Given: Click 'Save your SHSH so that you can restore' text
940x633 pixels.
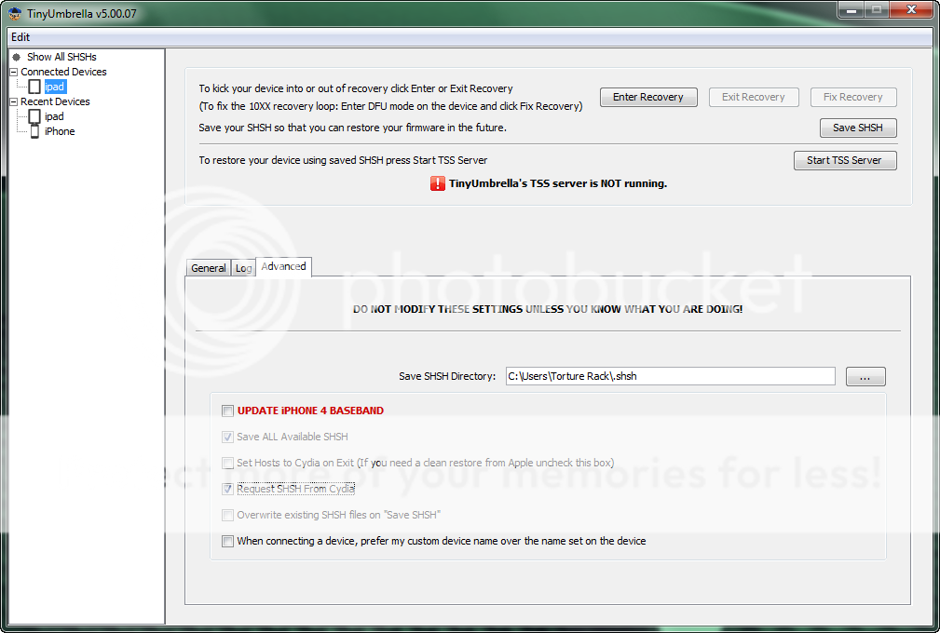Looking at the screenshot, I should [x=352, y=128].
